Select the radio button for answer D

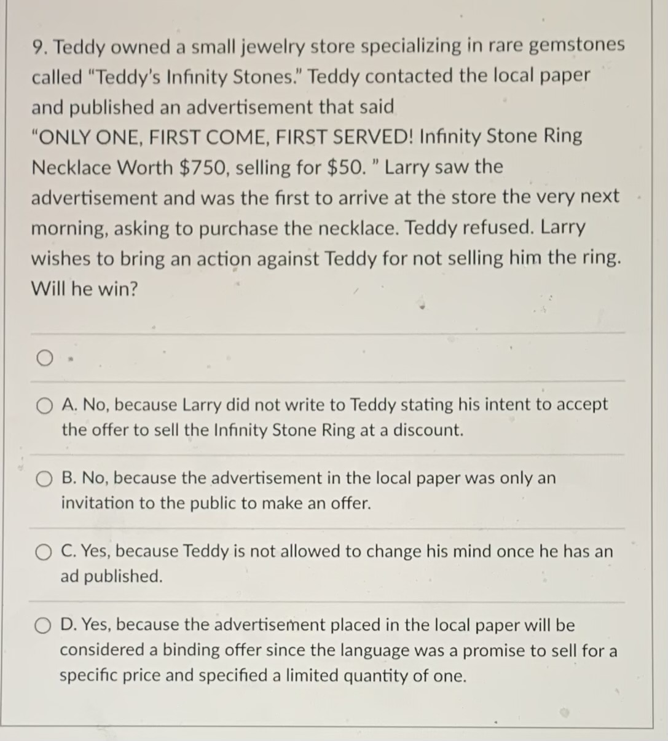(44, 626)
